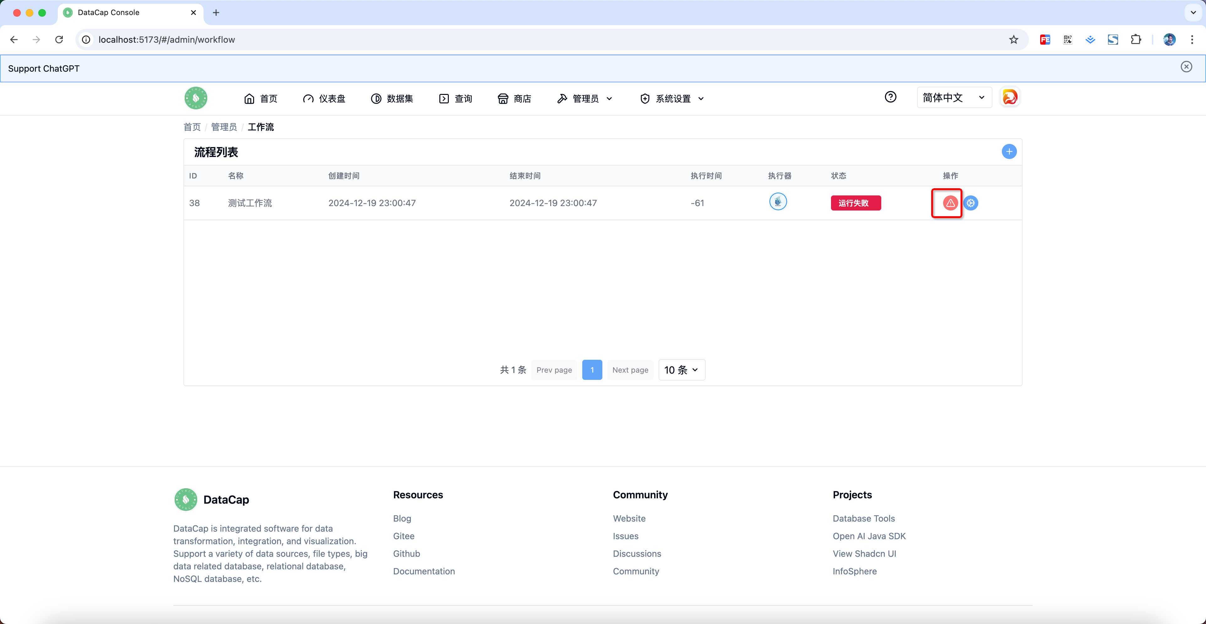View site information icon in address bar
Image resolution: width=1206 pixels, height=624 pixels.
click(86, 40)
